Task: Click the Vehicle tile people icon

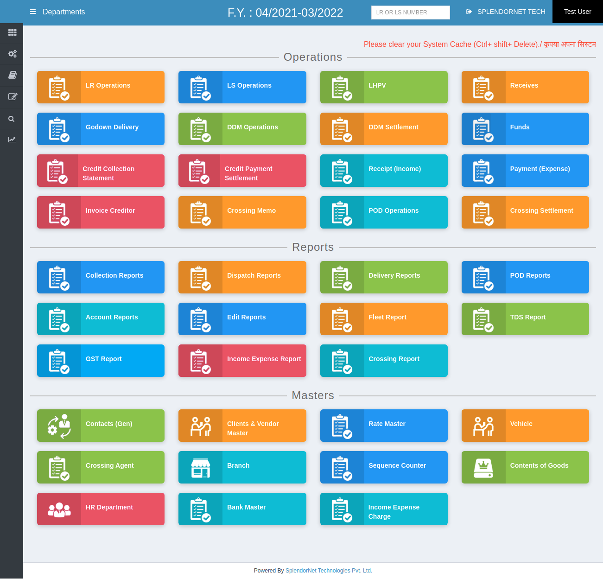Action: (x=483, y=426)
